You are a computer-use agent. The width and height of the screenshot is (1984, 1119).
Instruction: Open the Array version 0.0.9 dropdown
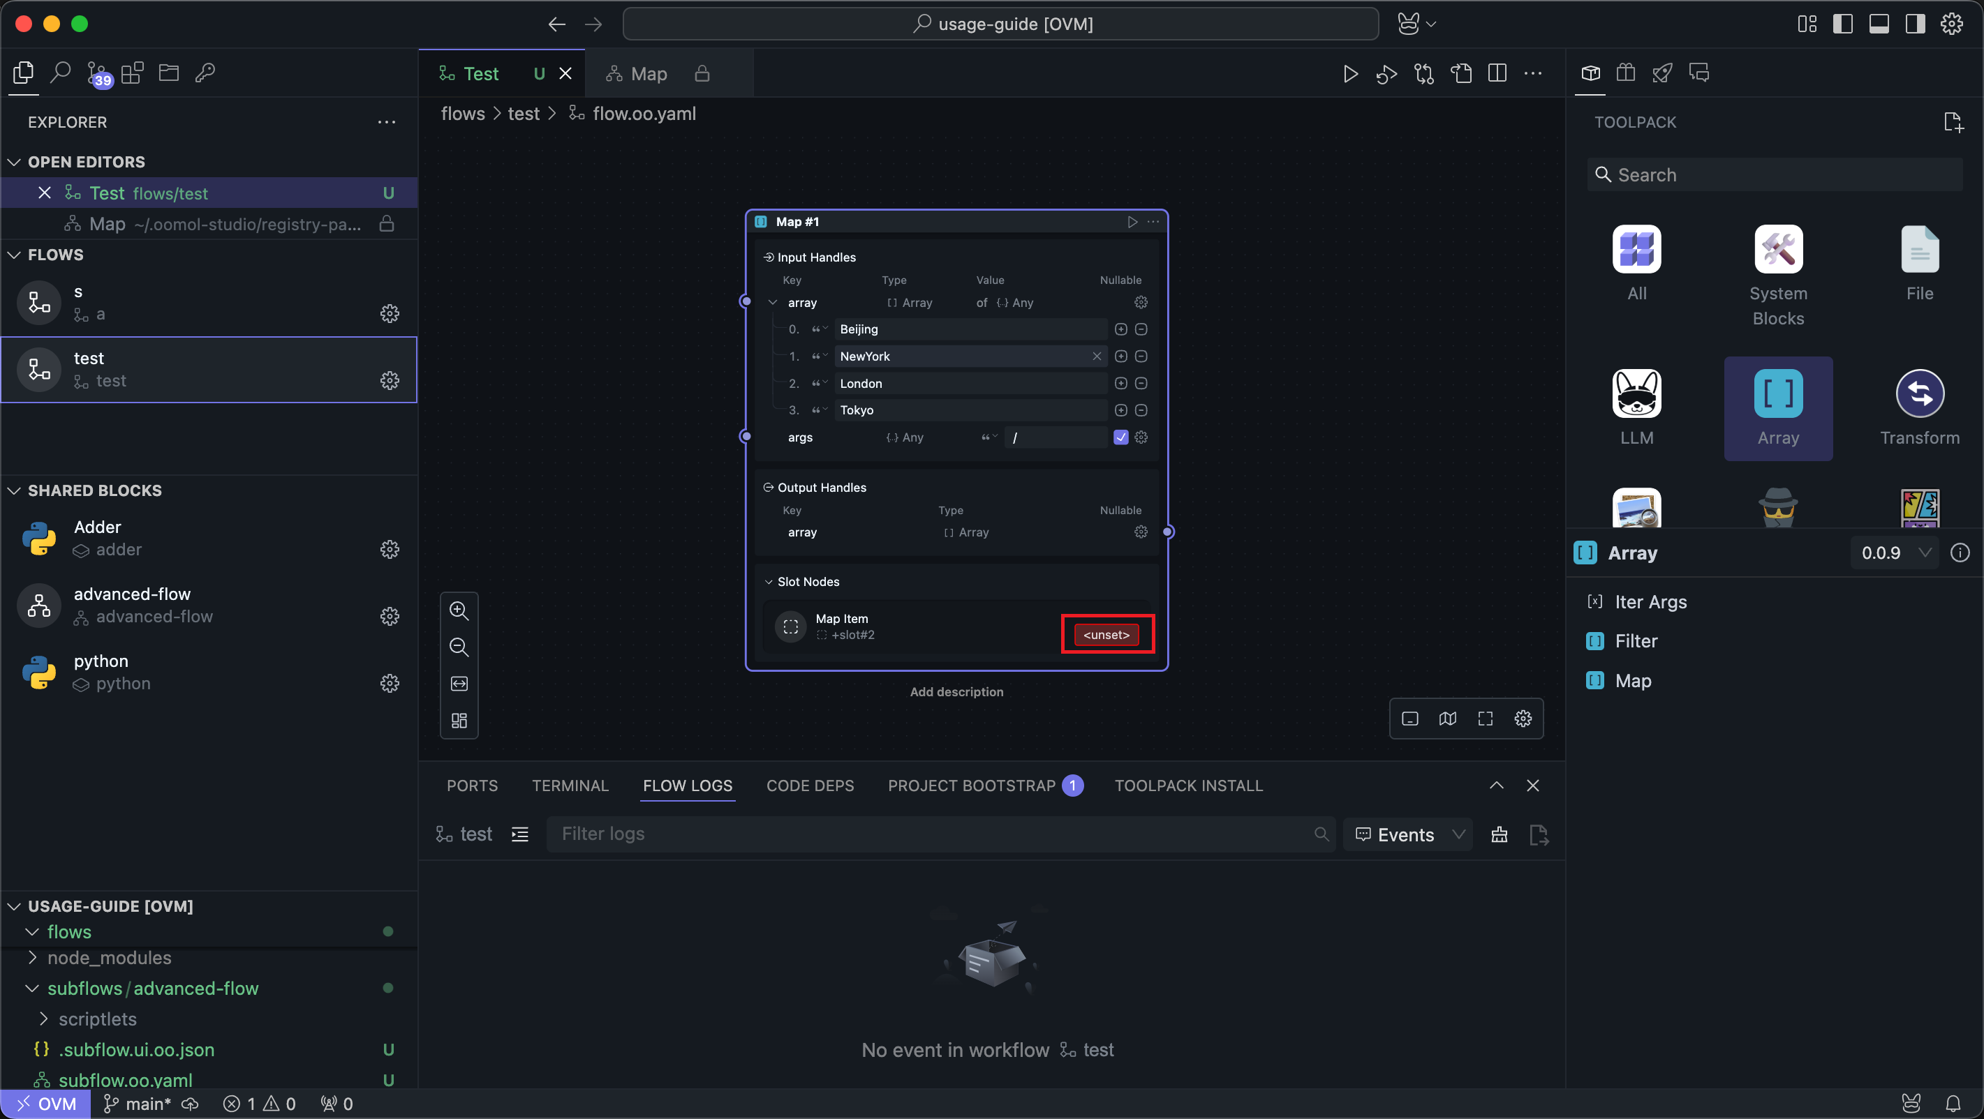pos(1895,553)
